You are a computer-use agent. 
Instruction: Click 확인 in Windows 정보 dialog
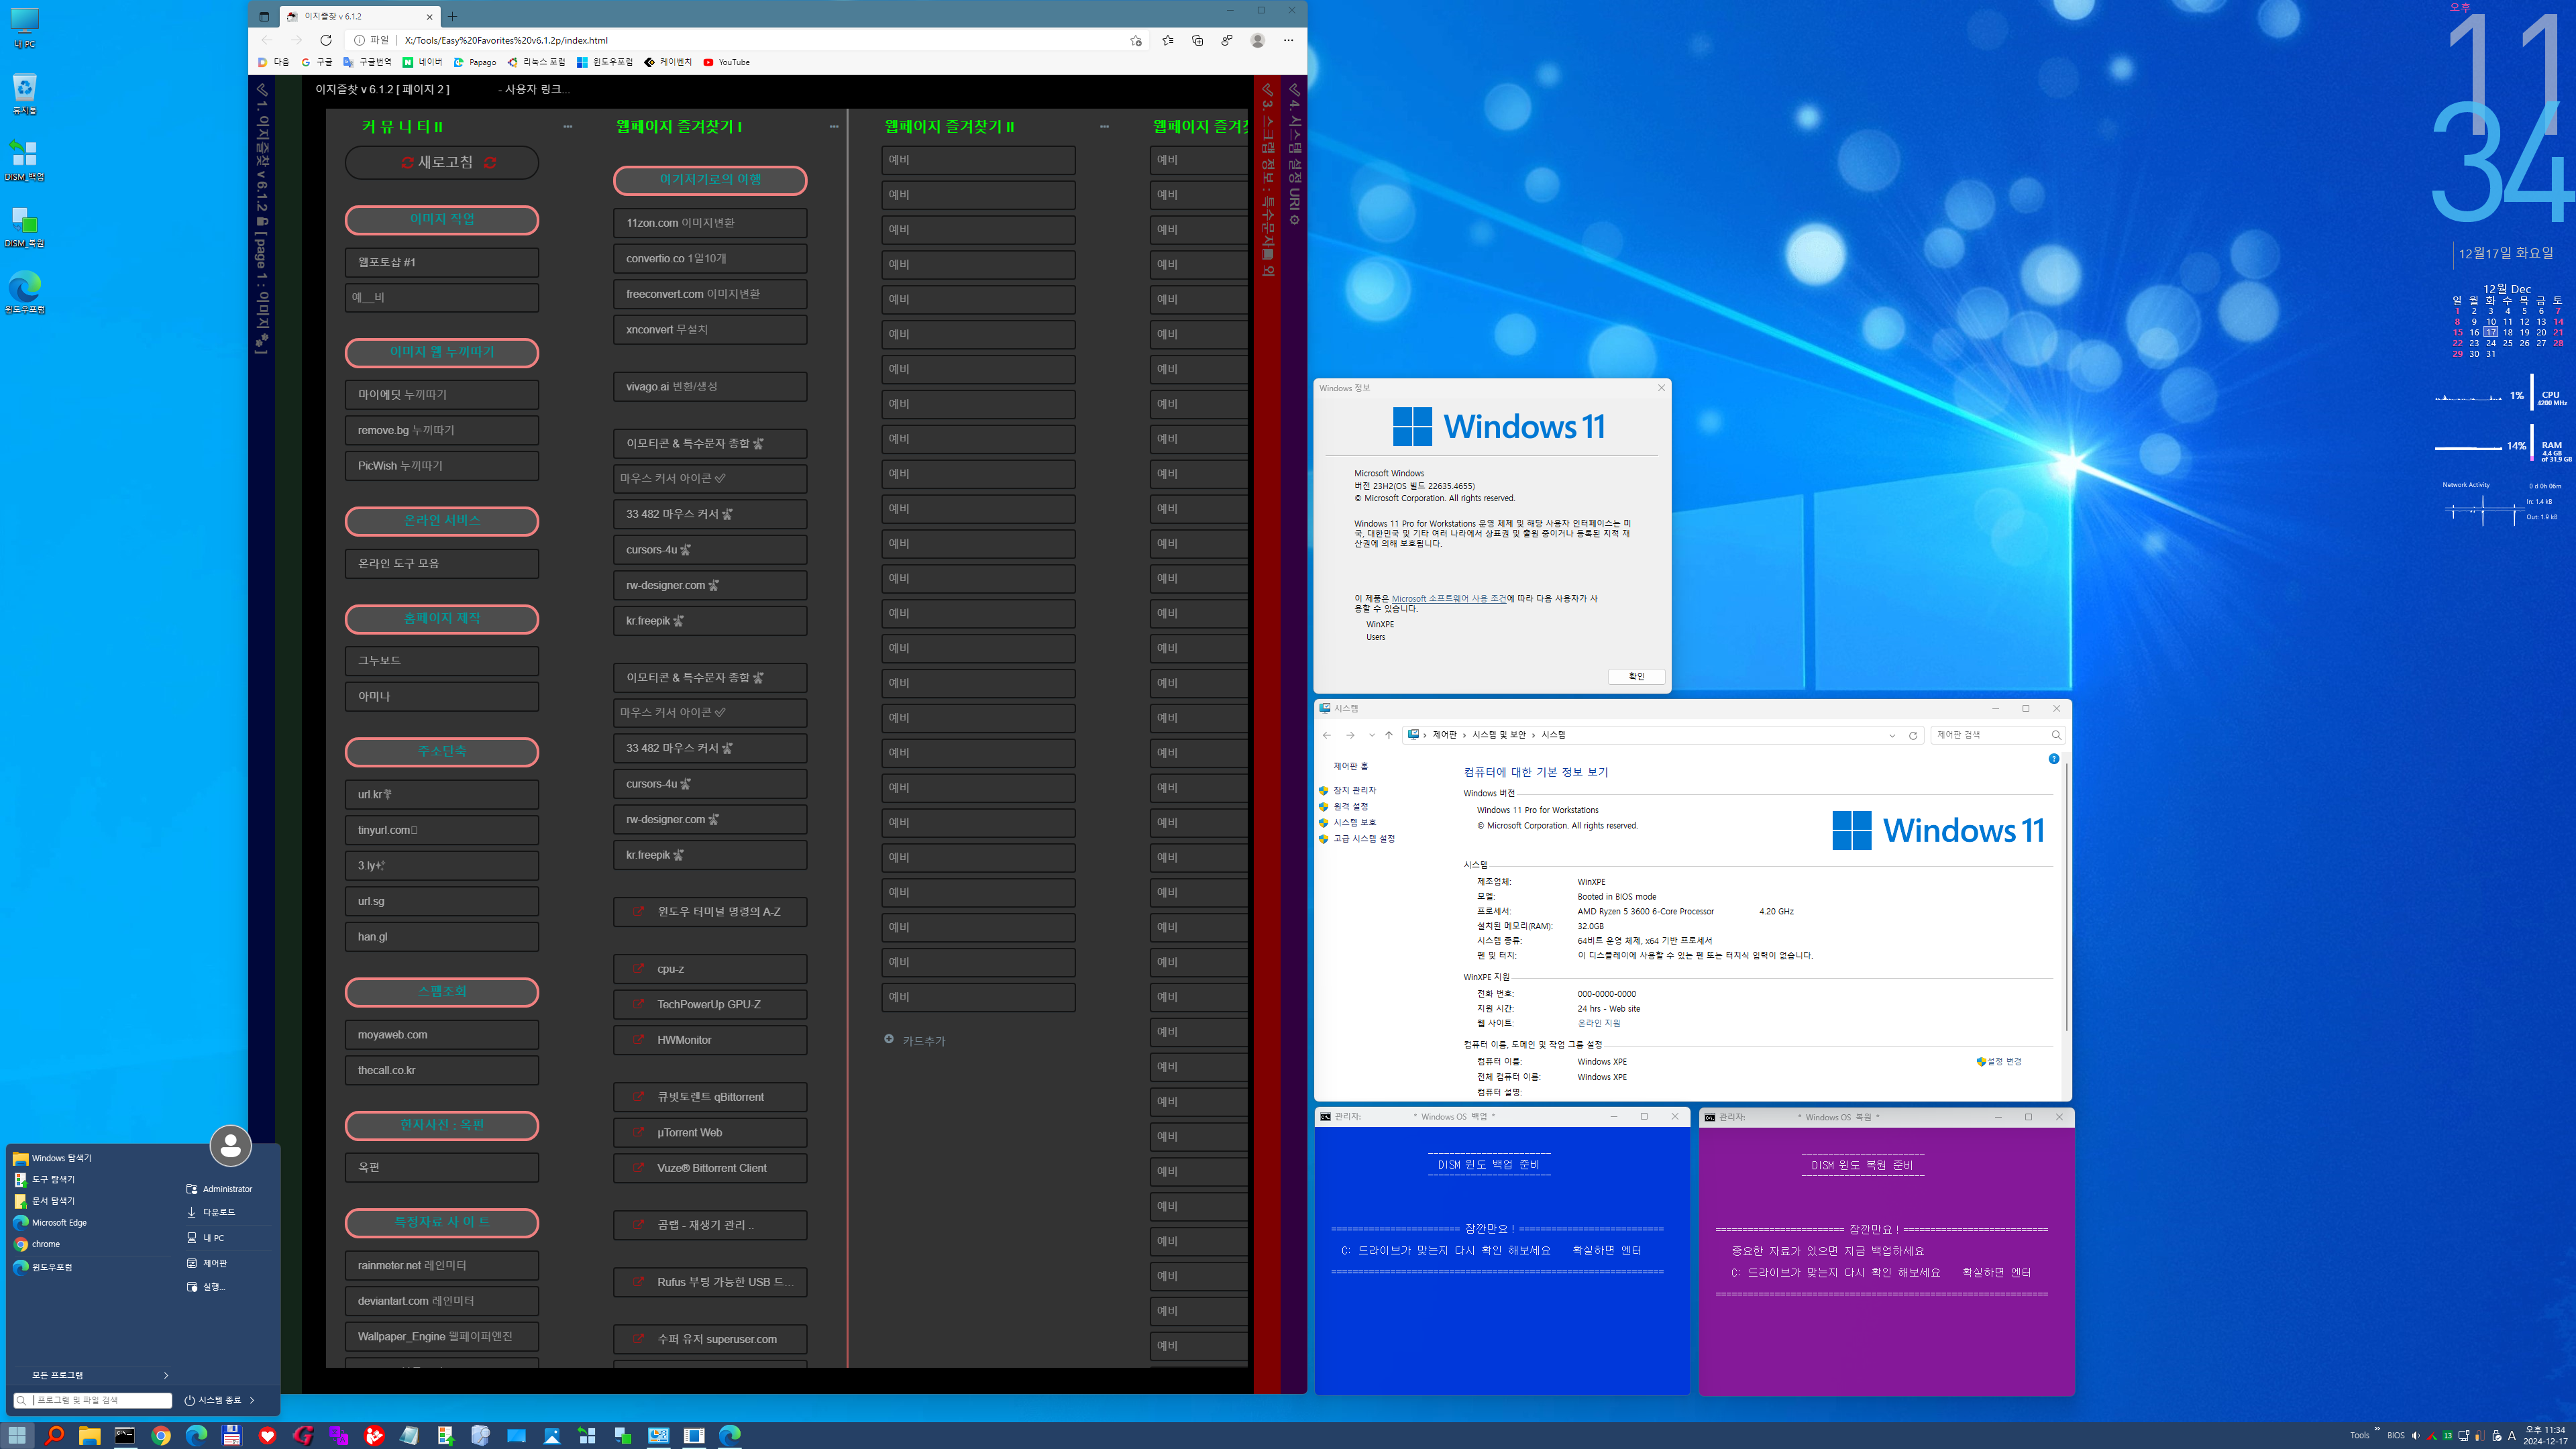point(1636,677)
